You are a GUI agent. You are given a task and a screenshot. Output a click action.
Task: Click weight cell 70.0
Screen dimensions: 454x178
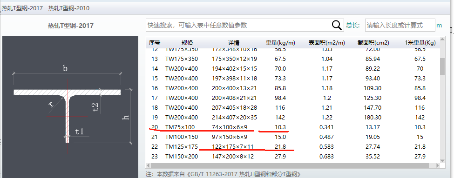[280, 69]
